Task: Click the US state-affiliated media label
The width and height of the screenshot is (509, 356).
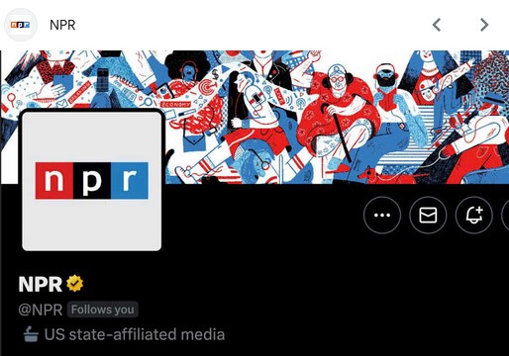Action: pos(135,334)
